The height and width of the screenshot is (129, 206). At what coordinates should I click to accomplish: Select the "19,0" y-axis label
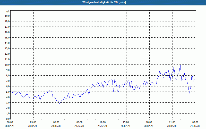point(7,16)
